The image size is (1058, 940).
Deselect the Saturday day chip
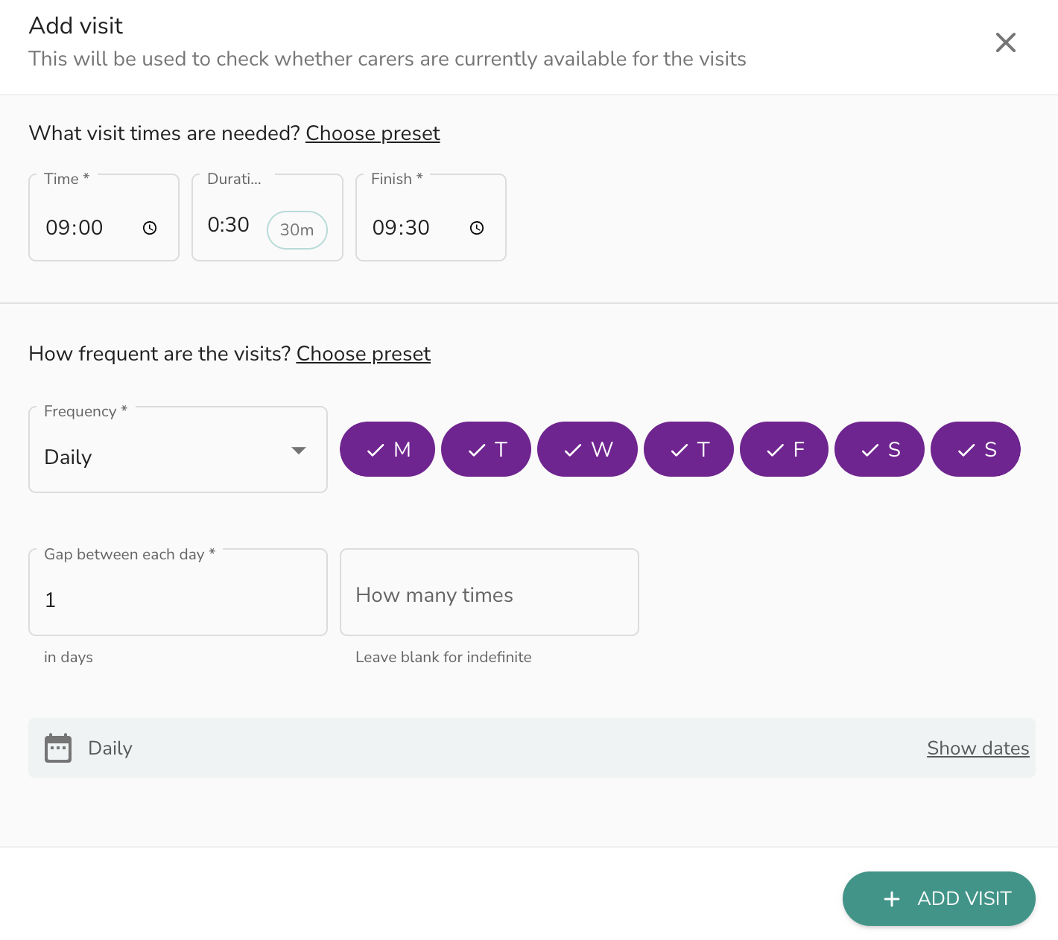tap(879, 449)
